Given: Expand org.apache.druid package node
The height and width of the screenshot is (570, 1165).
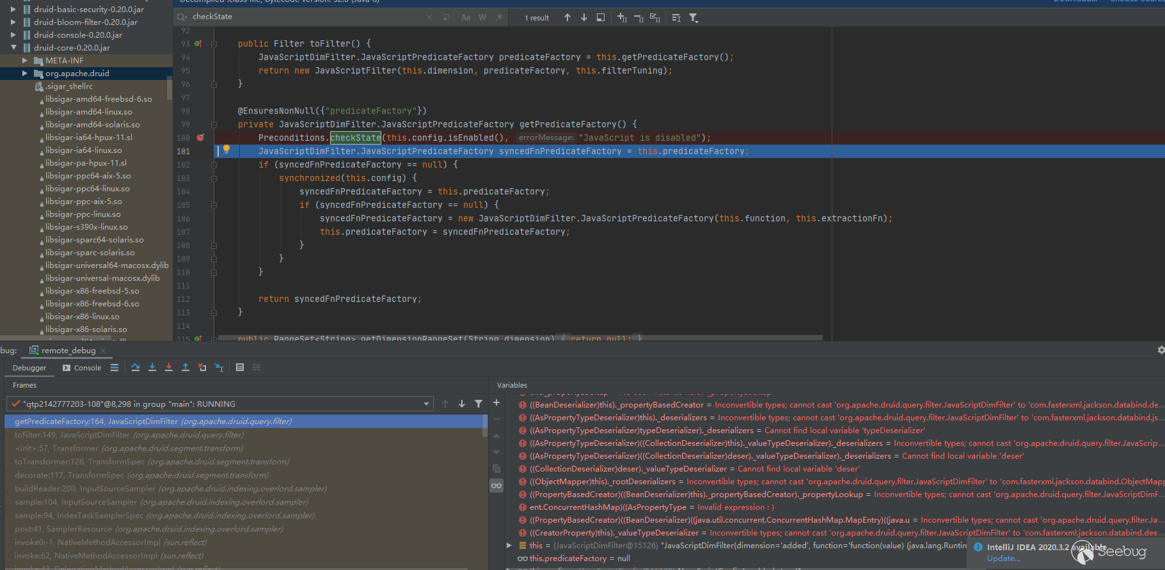Looking at the screenshot, I should 25,74.
